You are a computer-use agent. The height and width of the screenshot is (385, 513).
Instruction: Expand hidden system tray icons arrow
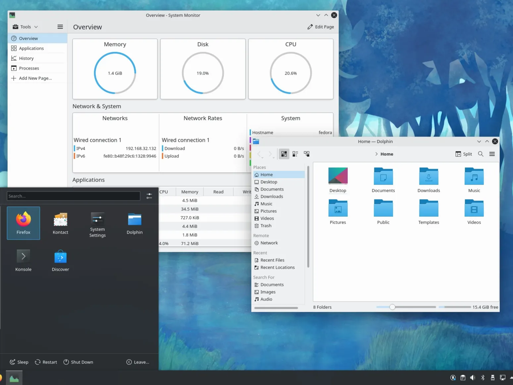511,377
